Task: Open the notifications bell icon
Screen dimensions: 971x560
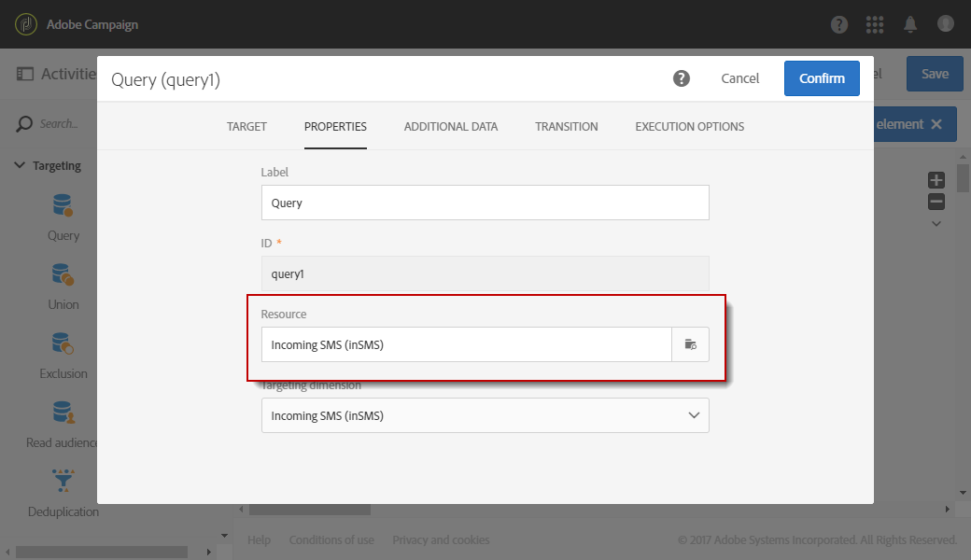Action: point(910,24)
